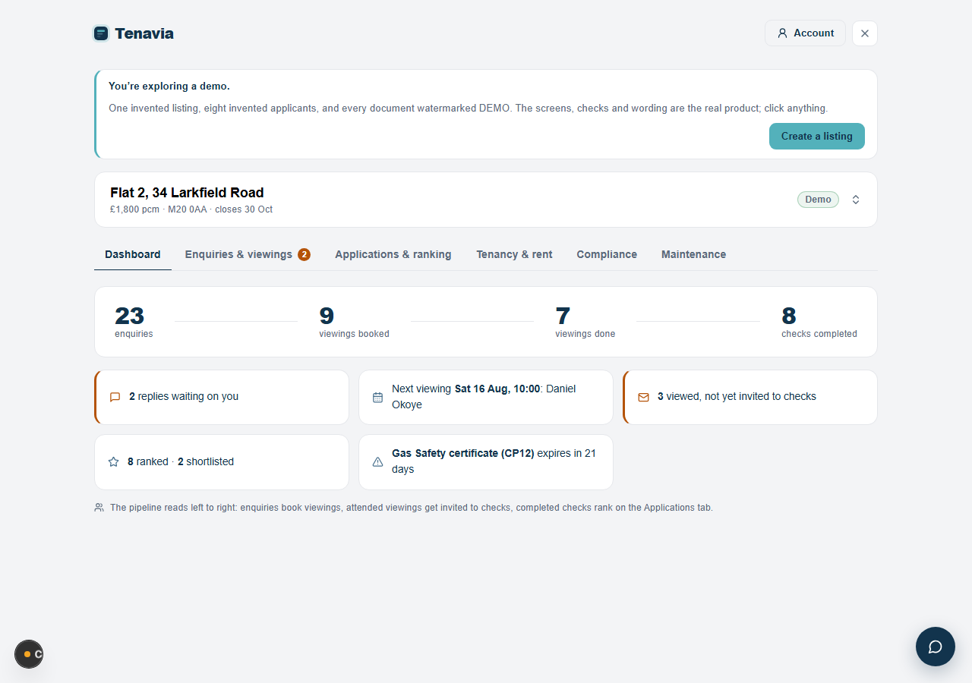Click the Demo badge

(818, 200)
